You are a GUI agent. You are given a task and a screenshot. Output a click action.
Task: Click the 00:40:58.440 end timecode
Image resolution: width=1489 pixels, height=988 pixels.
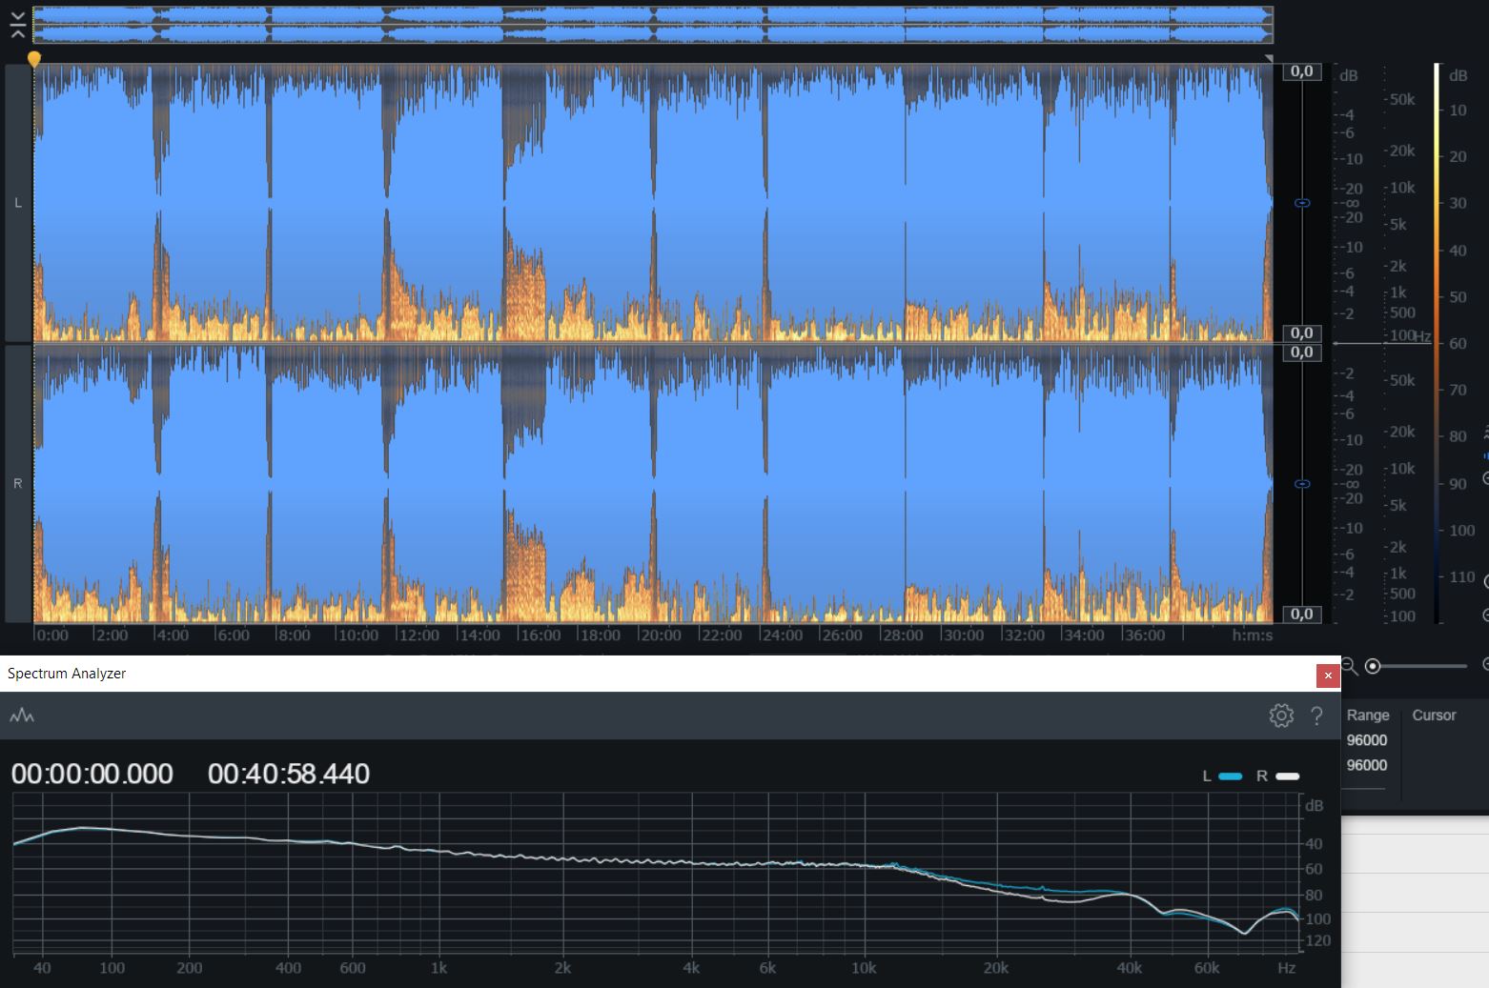coord(289,774)
